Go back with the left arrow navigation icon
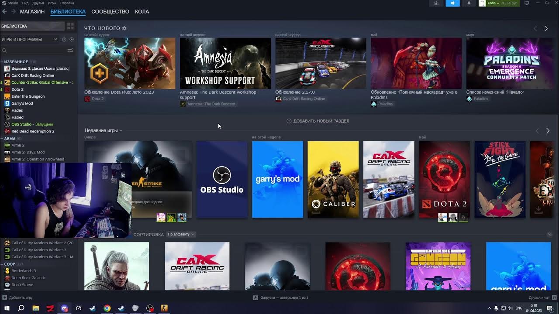Viewport: 559px width, 314px height. click(x=5, y=11)
